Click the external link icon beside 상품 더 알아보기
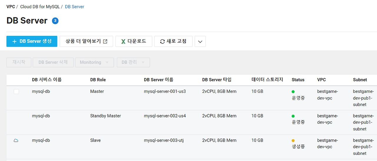377x161 pixels. pyautogui.click(x=105, y=41)
